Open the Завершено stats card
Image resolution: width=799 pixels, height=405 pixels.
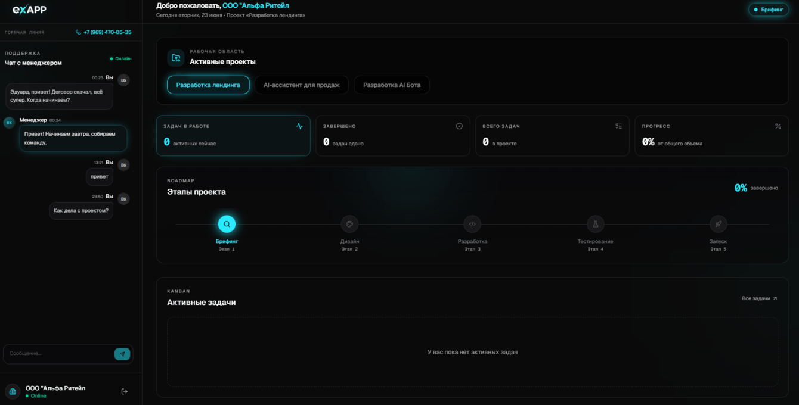(393, 136)
